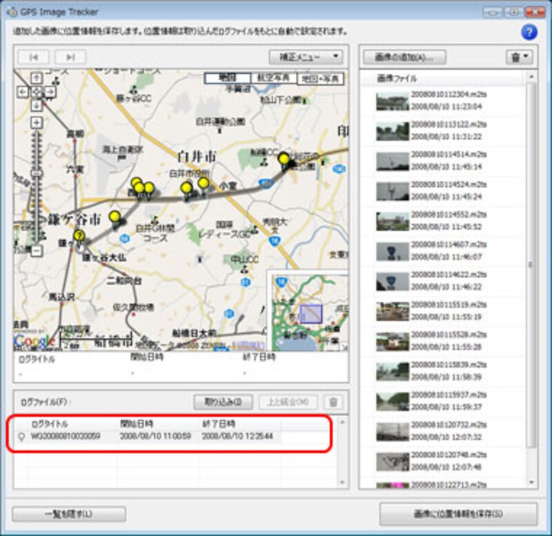Jump to first image with skip-back button
Image resolution: width=552 pixels, height=536 pixels.
click(x=34, y=57)
